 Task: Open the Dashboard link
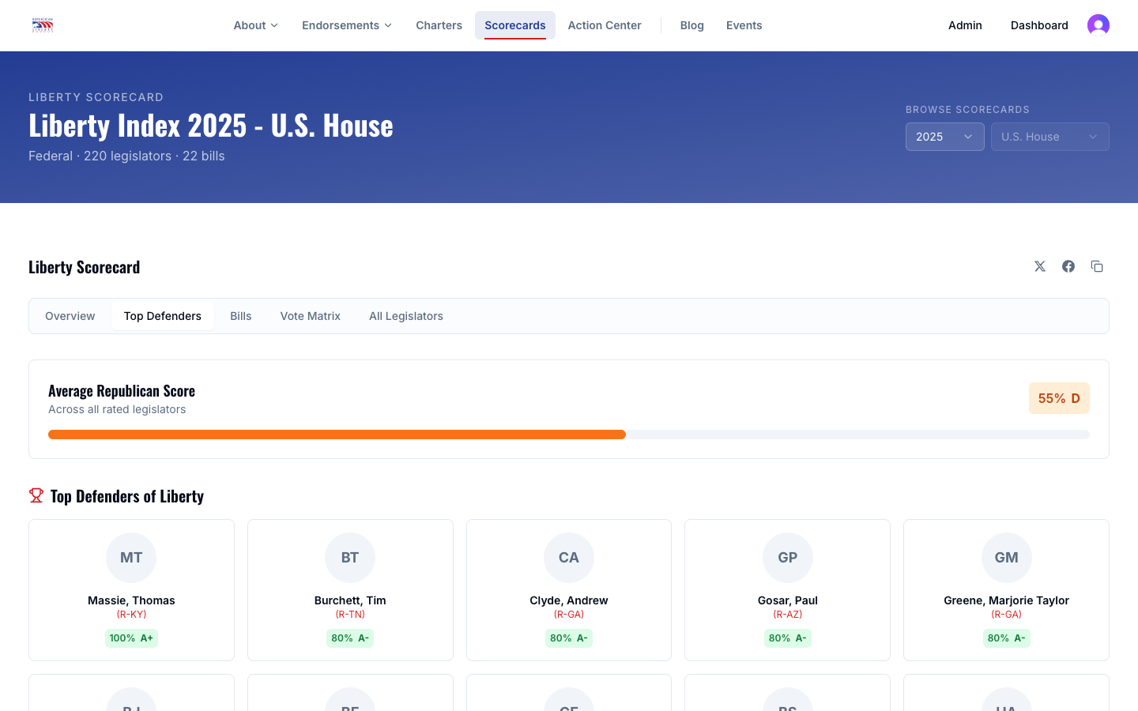(1038, 25)
